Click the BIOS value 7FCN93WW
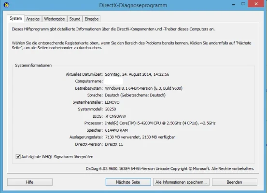This screenshot has height=193, width=267. [115, 116]
